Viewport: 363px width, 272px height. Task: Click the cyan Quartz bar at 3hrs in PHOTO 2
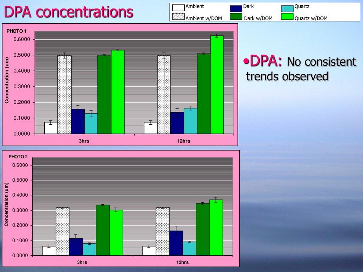[x=89, y=250]
